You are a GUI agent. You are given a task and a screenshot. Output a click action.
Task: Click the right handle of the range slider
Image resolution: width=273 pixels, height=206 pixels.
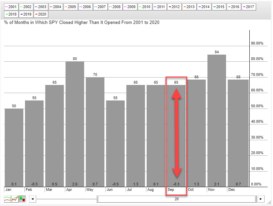tap(256, 199)
